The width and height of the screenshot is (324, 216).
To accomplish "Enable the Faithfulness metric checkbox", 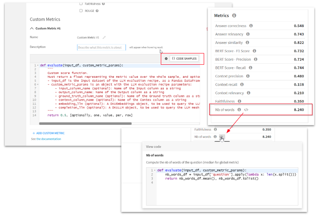I will coord(81,4).
